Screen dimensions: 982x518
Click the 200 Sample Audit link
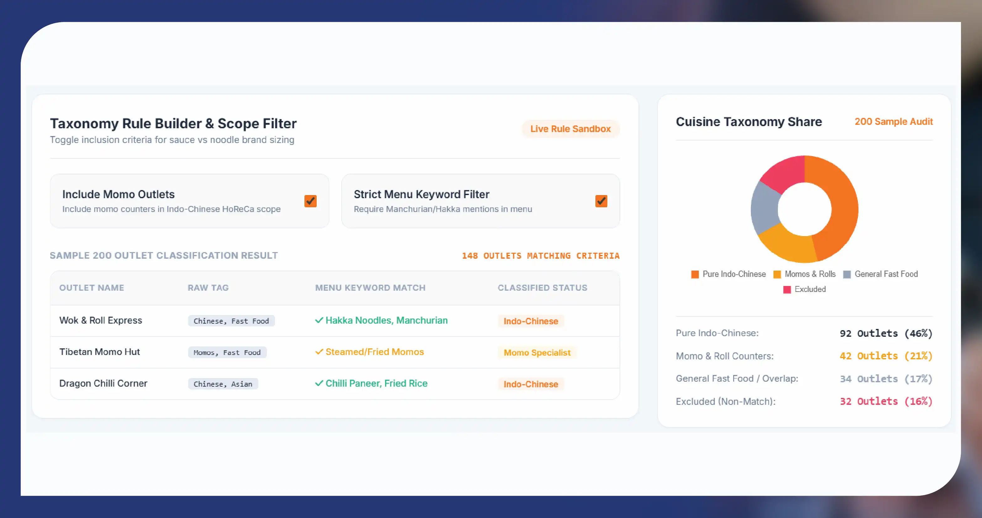(894, 122)
